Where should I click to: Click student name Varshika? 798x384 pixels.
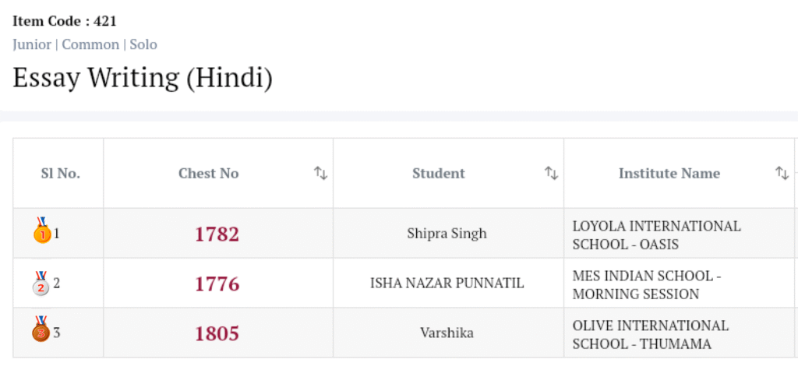[x=447, y=333]
